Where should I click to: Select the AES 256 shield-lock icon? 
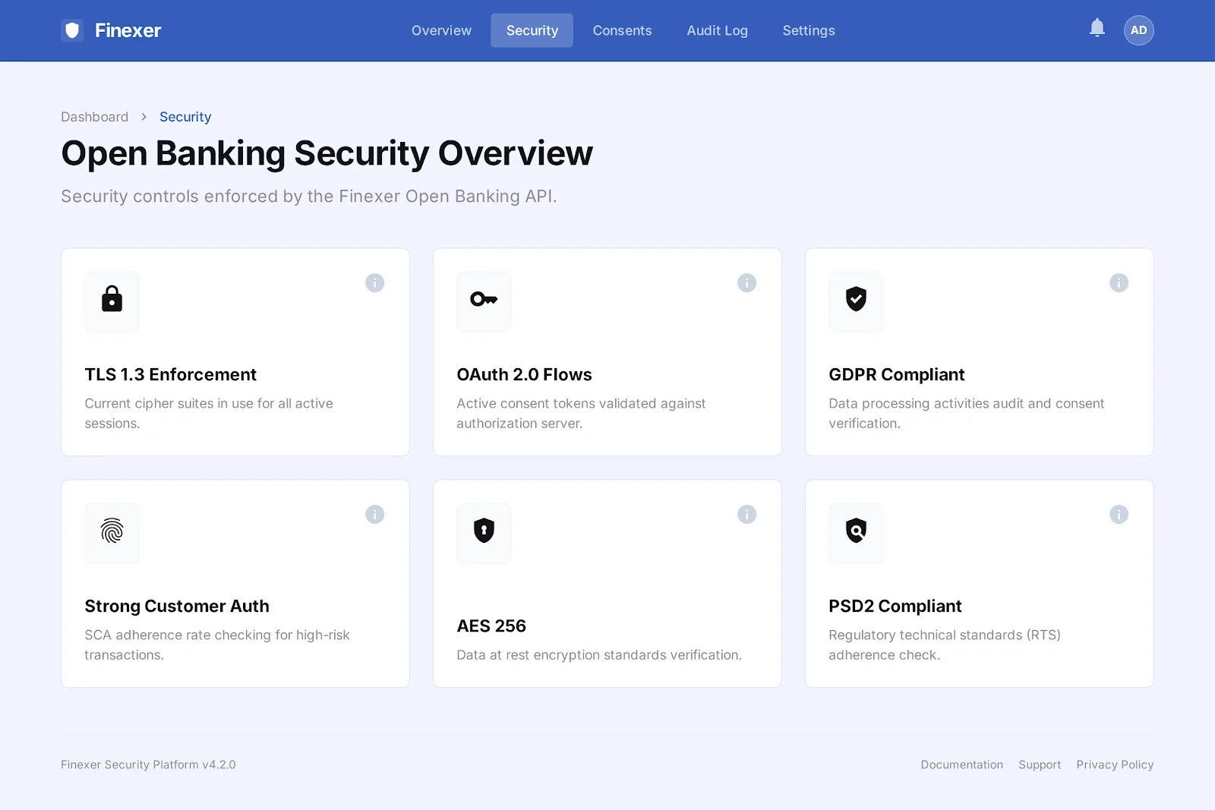484,533
